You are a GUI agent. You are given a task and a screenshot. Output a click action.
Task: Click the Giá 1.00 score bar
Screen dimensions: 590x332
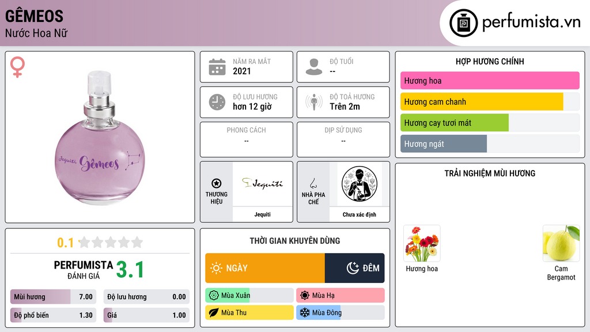[146, 315]
